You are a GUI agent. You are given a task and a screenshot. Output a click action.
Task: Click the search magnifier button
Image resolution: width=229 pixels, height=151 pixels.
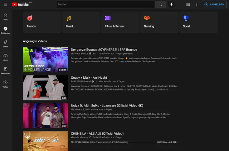pos(160,4)
